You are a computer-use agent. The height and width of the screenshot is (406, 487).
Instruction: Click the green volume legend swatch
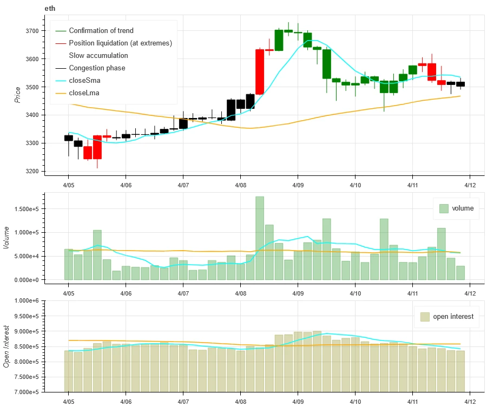pyautogui.click(x=444, y=208)
